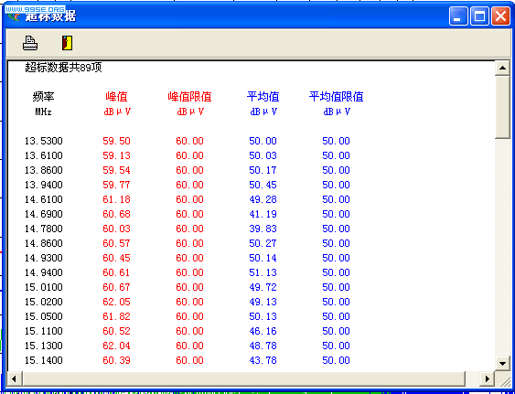Click peak value 61.82
This screenshot has height=394, width=515.
[x=116, y=316]
